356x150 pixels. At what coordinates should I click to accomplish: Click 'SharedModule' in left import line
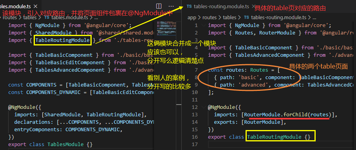tap(53, 33)
